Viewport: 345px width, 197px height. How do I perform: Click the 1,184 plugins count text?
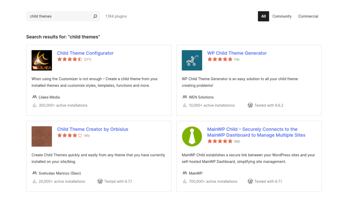click(116, 16)
